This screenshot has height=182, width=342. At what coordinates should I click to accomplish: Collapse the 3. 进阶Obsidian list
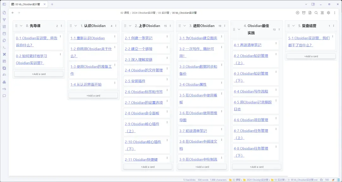click(185, 26)
